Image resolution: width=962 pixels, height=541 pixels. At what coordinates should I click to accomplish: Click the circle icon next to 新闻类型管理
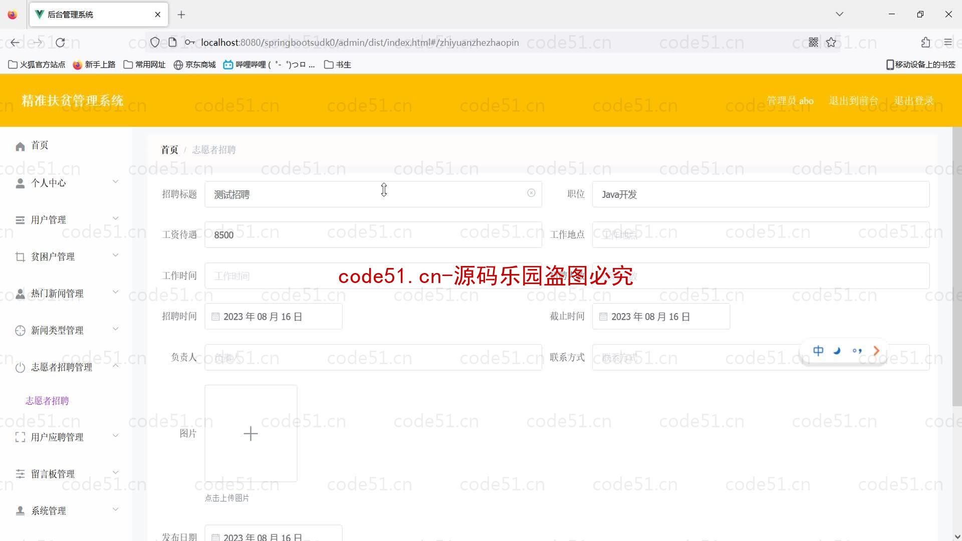(x=20, y=331)
